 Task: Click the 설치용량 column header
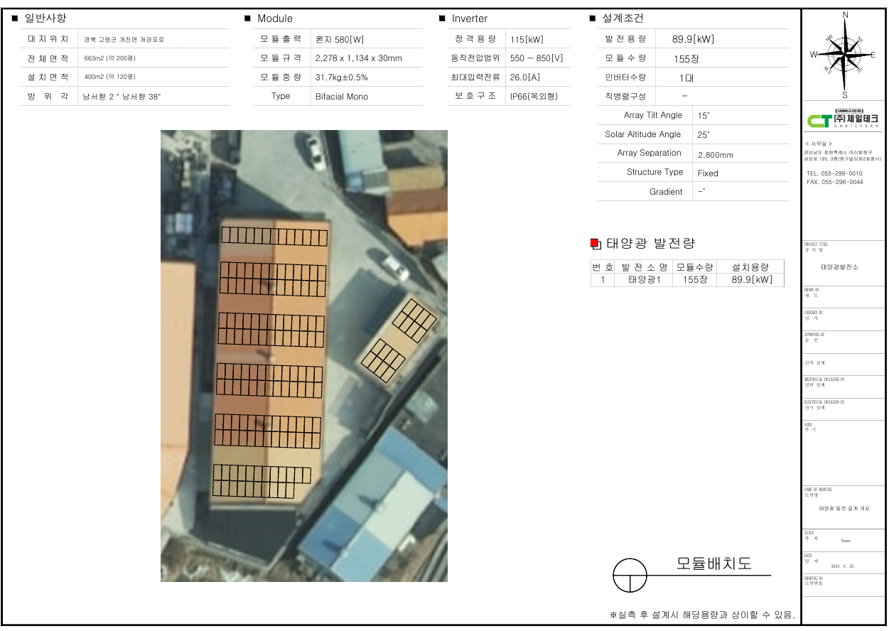[x=750, y=267]
